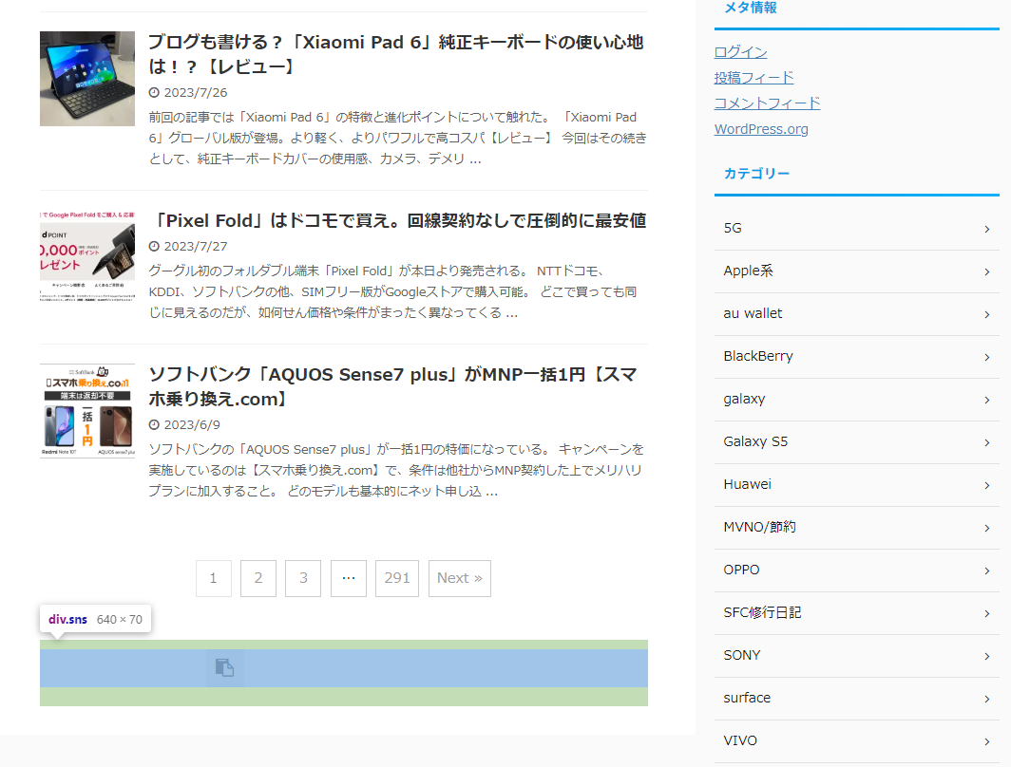Expand the 5G category chevron

point(986,228)
